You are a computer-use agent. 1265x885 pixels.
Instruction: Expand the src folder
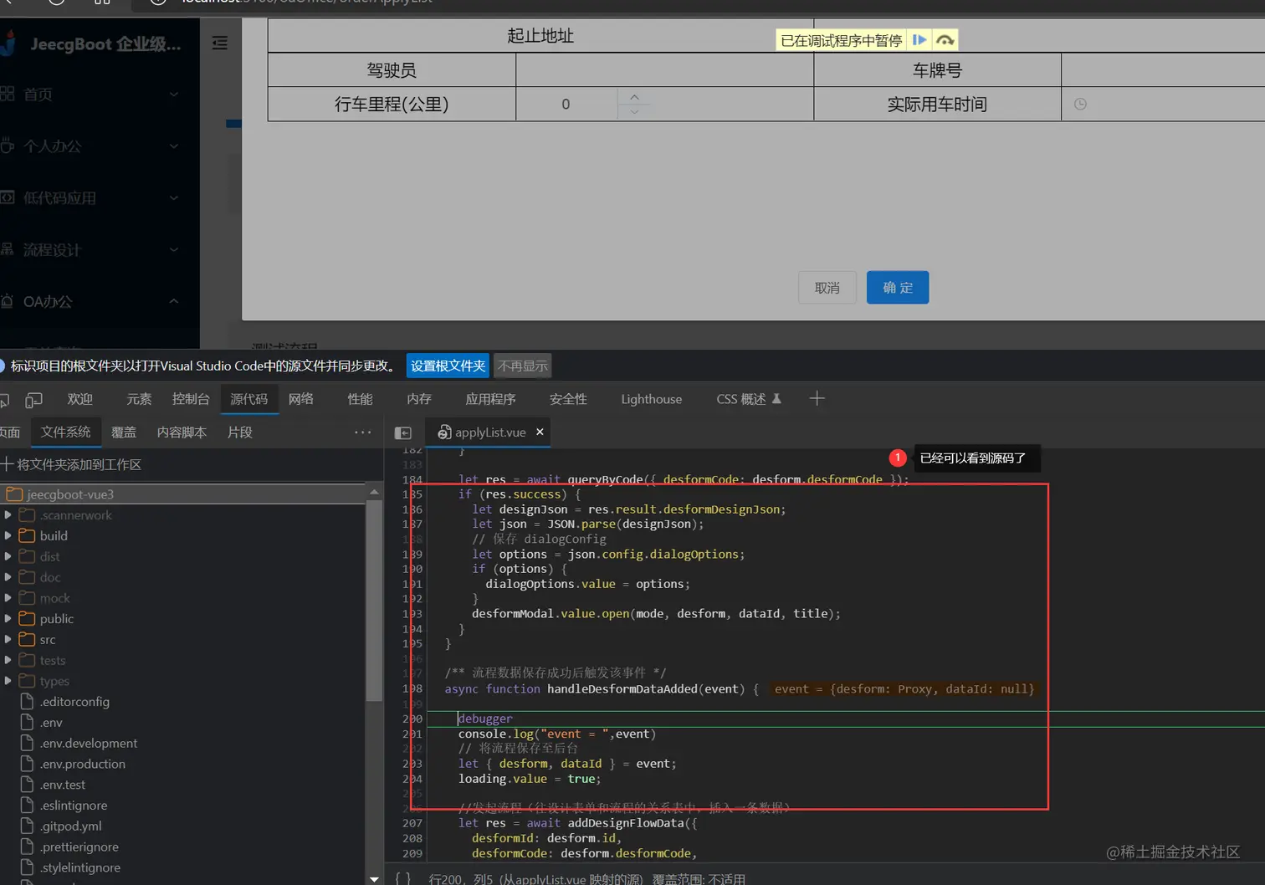[x=8, y=639]
